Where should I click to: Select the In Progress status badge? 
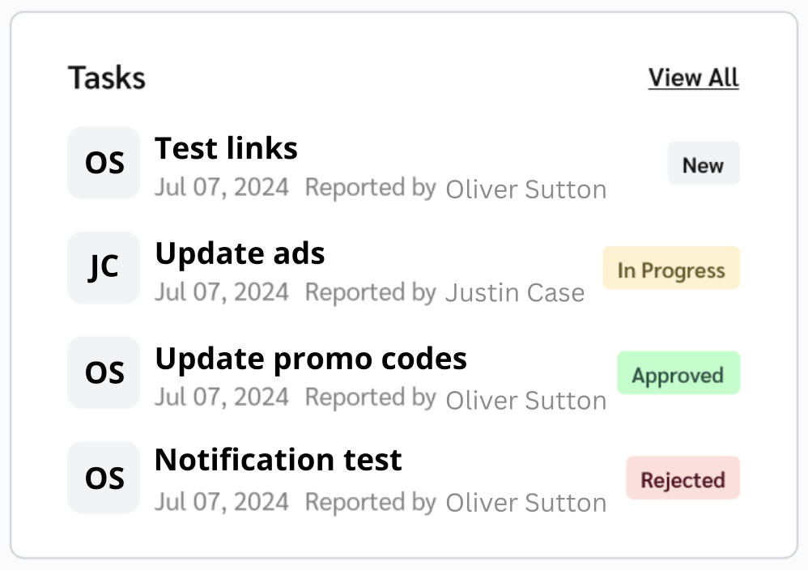click(671, 267)
